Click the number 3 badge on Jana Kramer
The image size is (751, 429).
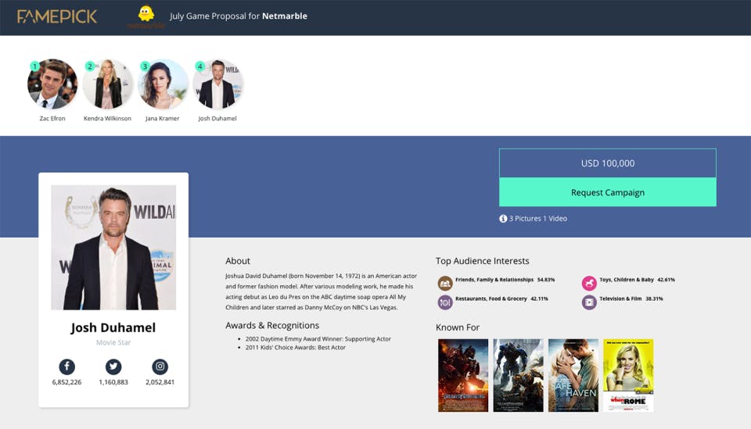[x=145, y=66]
